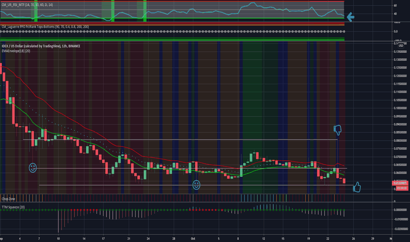Select the blue left arrow beside RSI pane

coord(350,17)
